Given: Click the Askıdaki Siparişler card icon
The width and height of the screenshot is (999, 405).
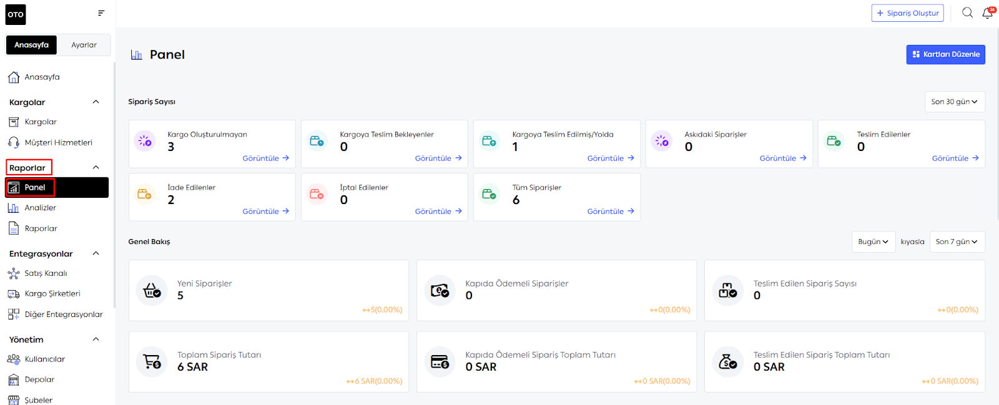Looking at the screenshot, I should coord(662,141).
